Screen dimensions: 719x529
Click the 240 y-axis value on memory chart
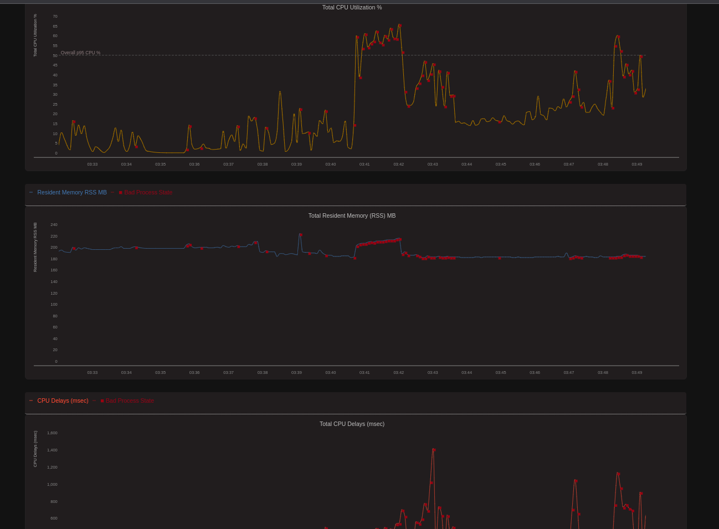[54, 224]
